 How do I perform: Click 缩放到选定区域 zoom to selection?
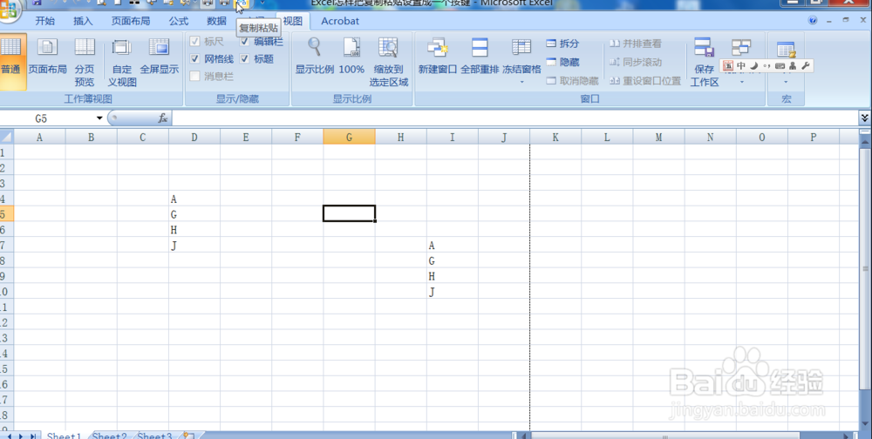[x=389, y=61]
